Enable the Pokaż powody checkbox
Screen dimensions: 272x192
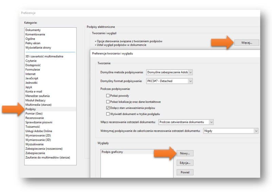point(108,96)
